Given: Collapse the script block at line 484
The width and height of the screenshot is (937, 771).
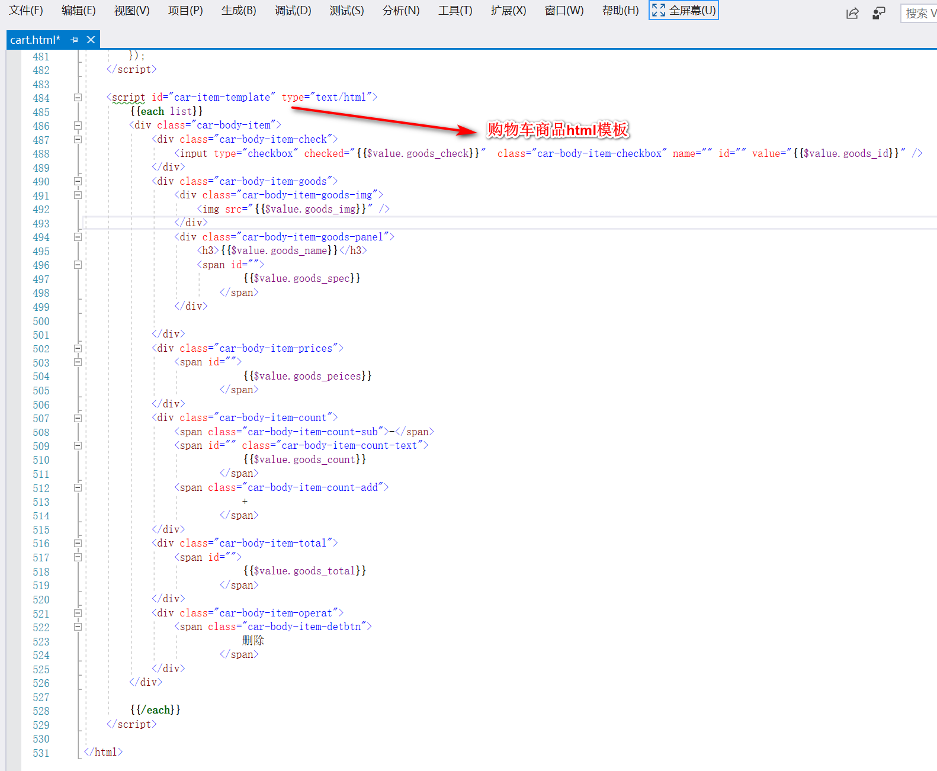Looking at the screenshot, I should [78, 97].
